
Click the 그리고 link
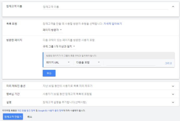point(168,63)
